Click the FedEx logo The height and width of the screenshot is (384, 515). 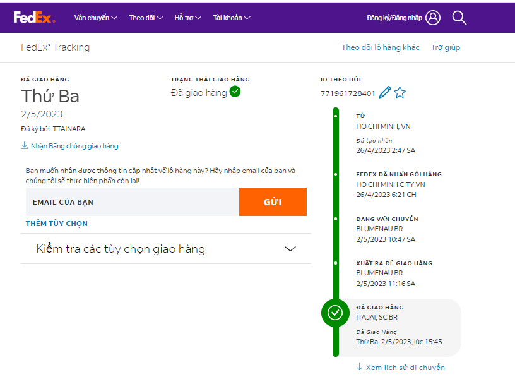click(34, 18)
